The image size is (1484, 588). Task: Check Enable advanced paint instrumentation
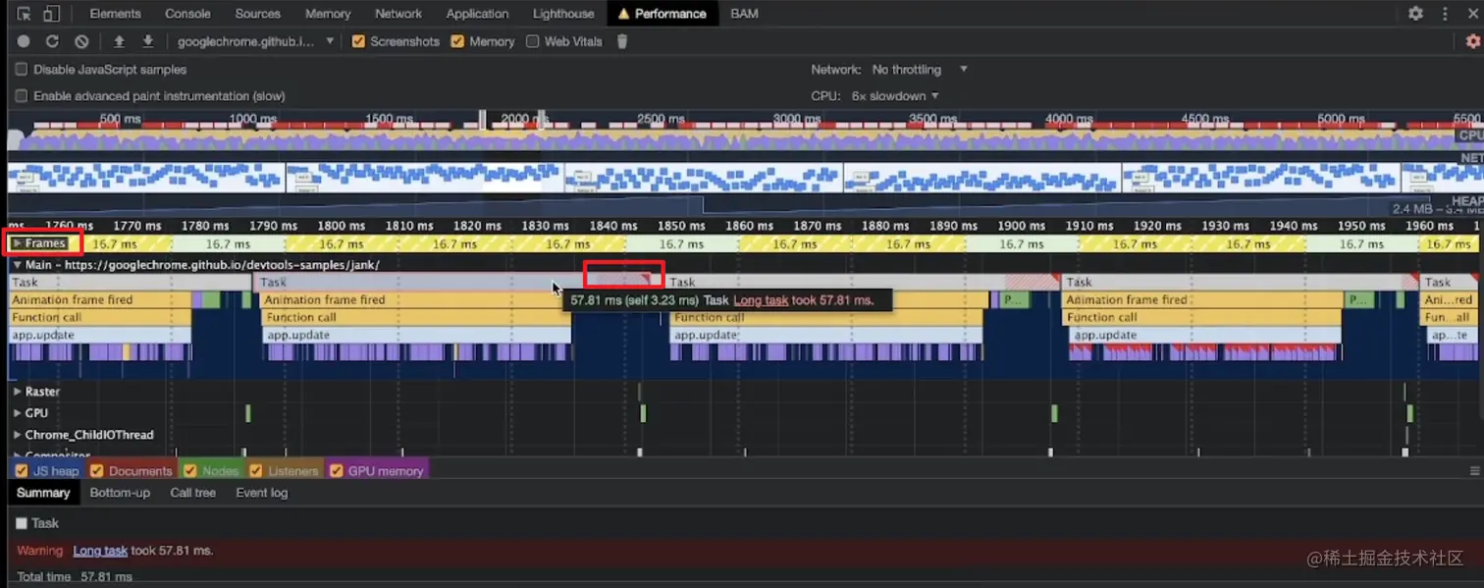point(21,96)
